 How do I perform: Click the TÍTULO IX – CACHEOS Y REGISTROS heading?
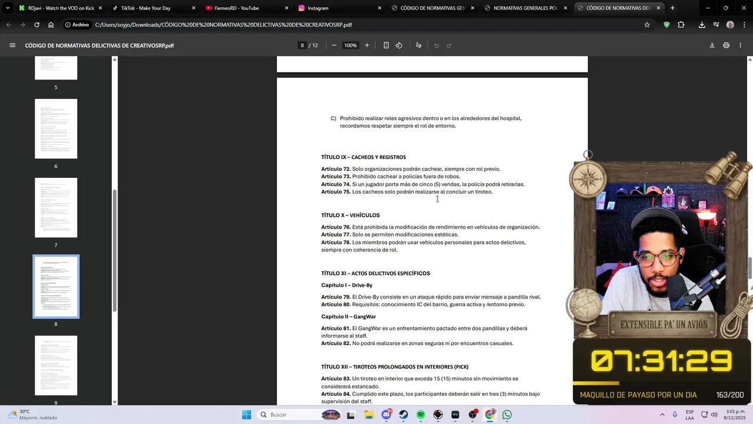coord(364,157)
